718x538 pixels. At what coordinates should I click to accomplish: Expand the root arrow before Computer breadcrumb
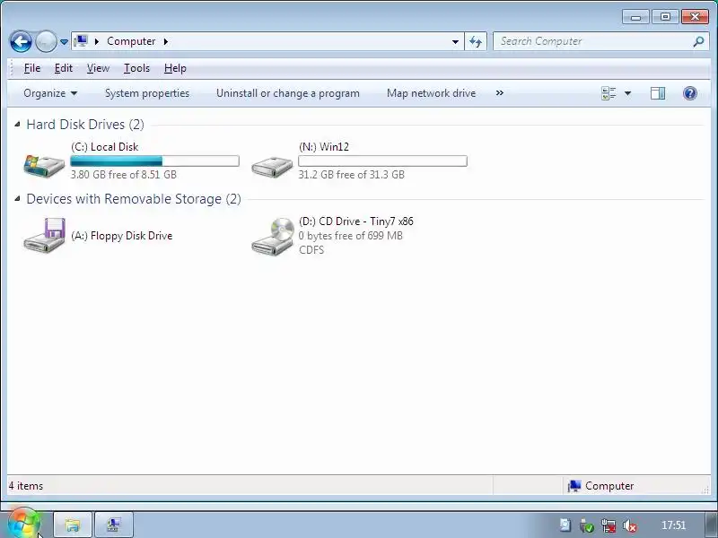tap(97, 41)
